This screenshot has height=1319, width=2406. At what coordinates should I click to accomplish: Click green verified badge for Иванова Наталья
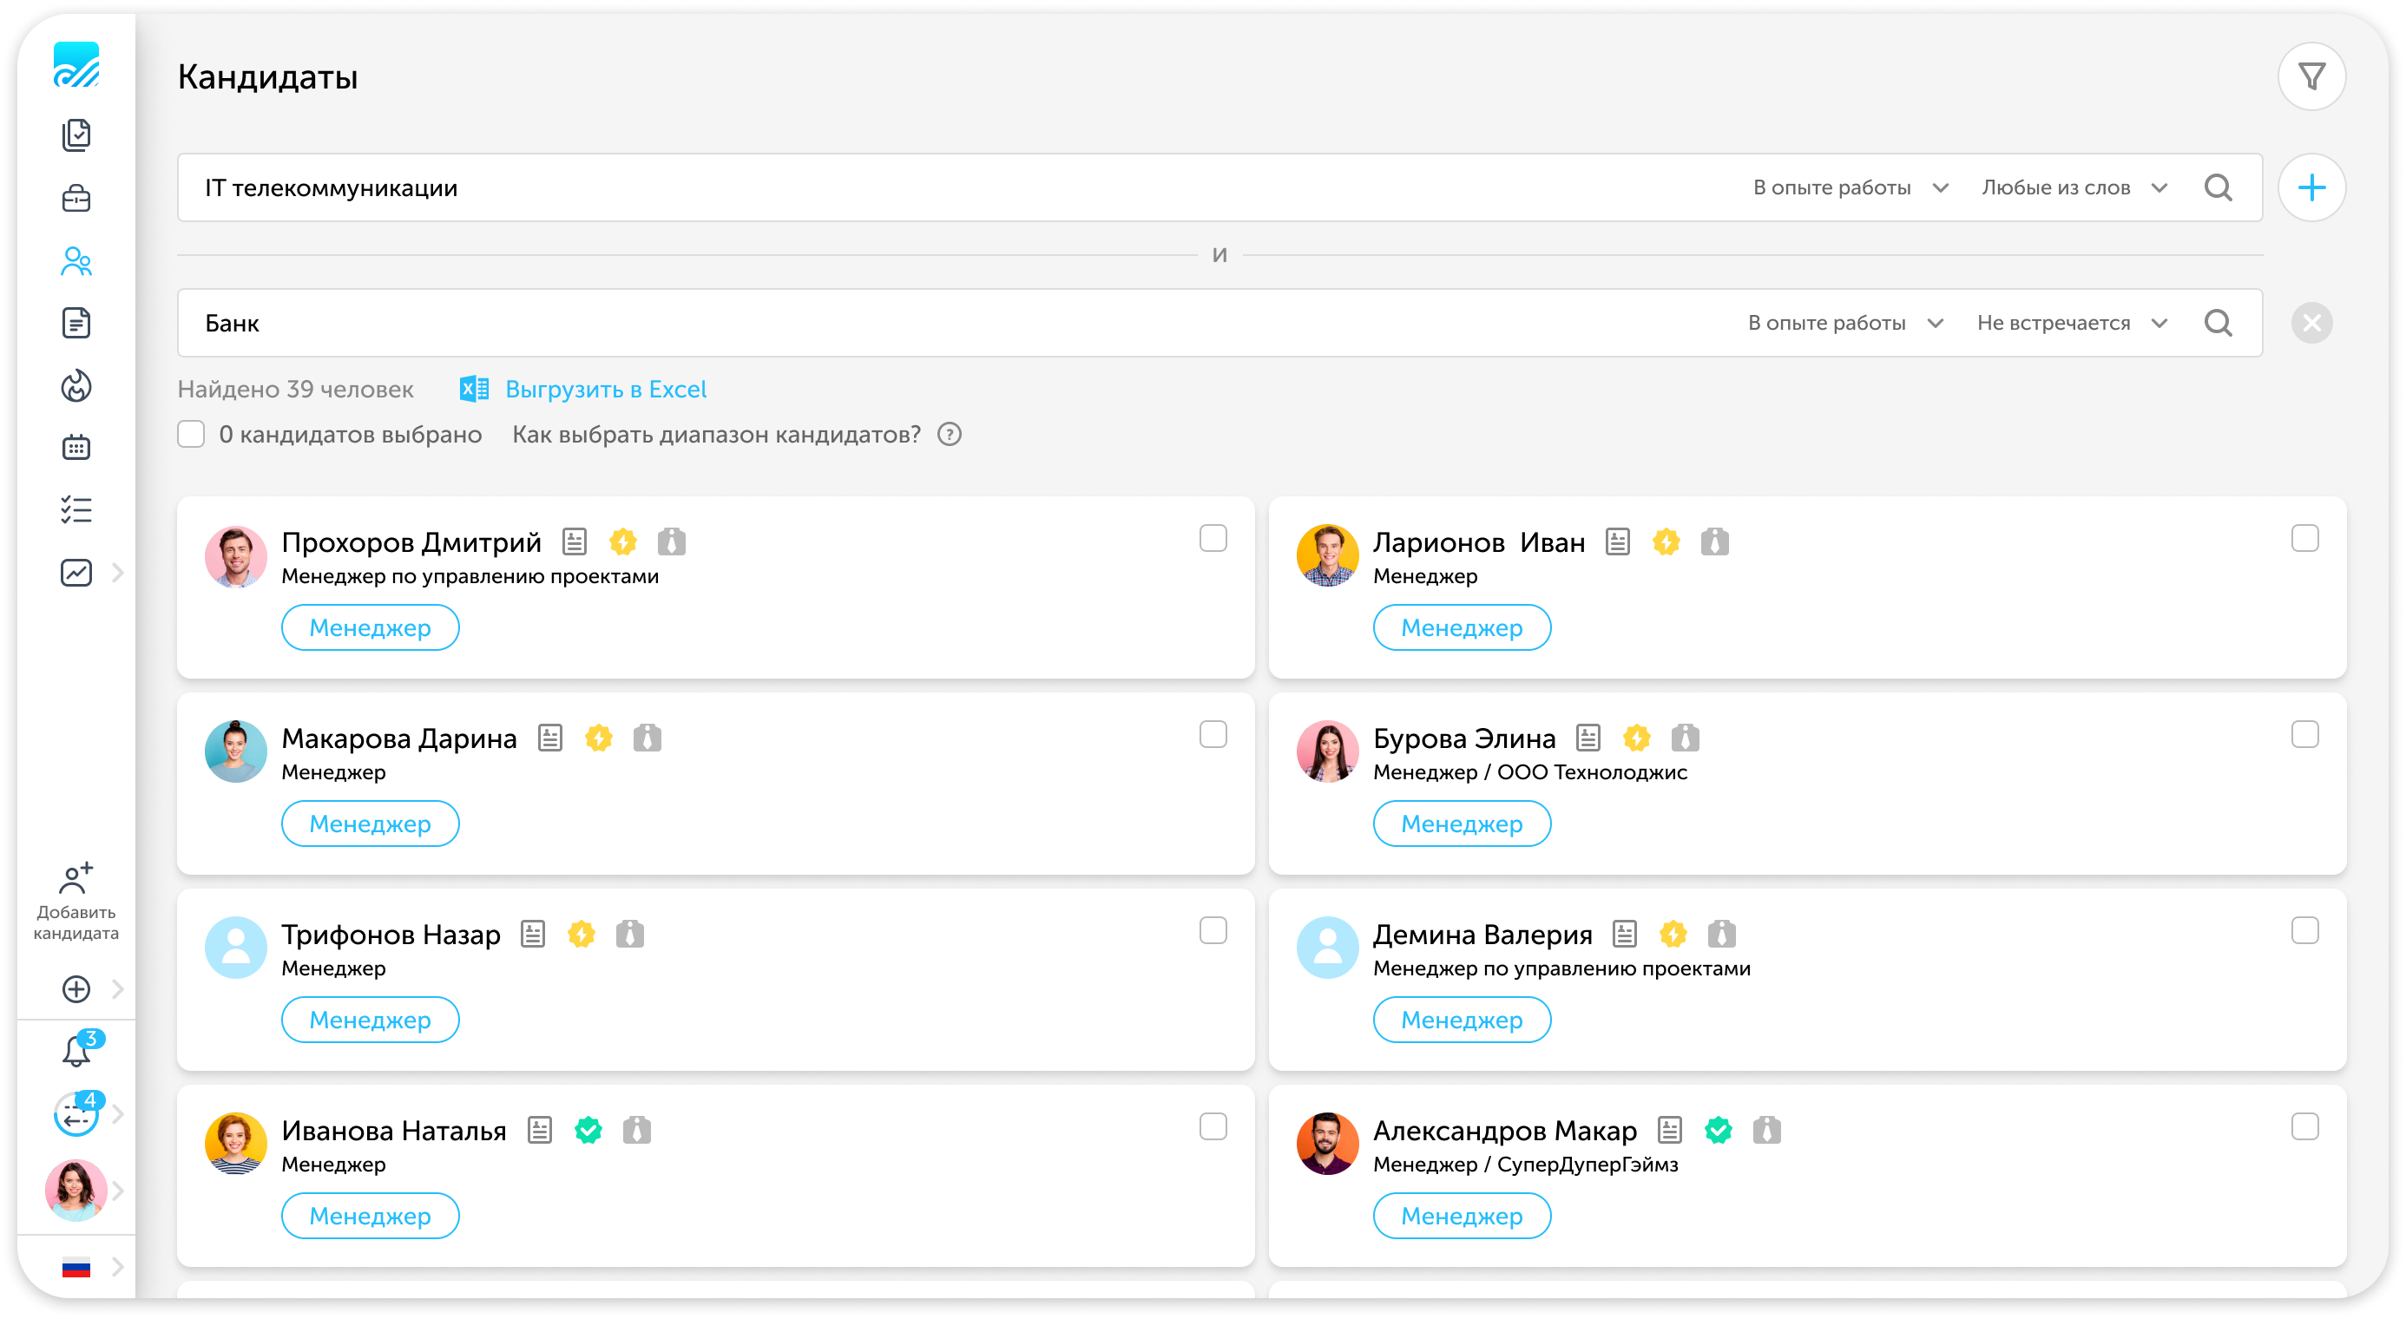pyautogui.click(x=588, y=1130)
